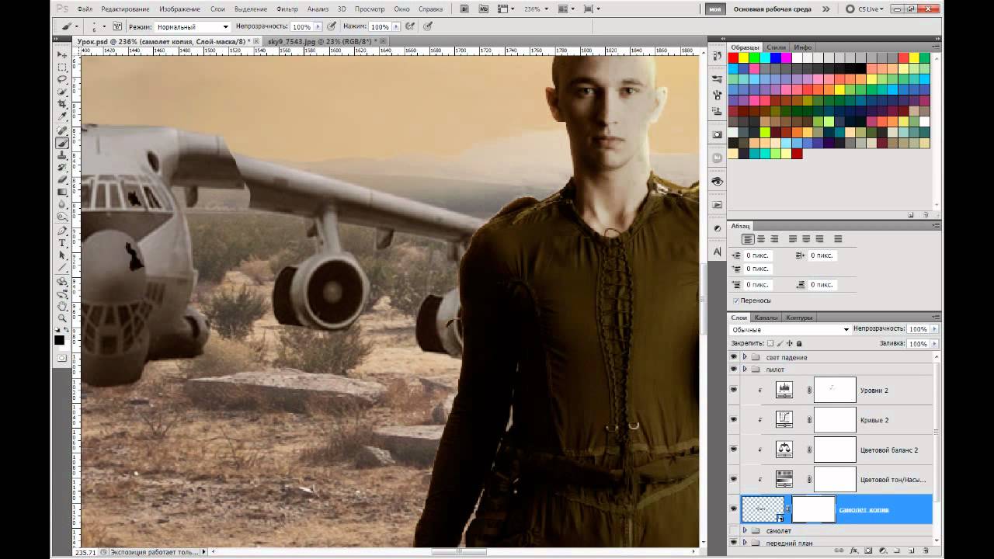This screenshot has width=994, height=559.
Task: Expand the пилот layer group
Action: tap(745, 370)
